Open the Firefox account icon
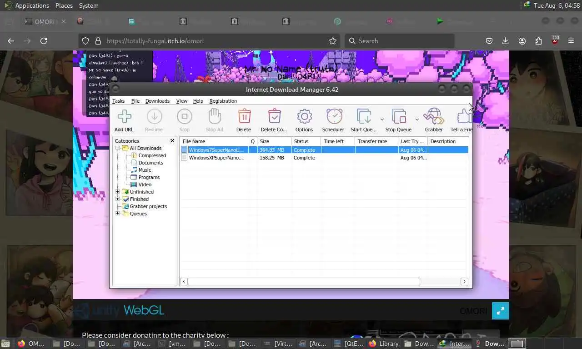The image size is (582, 349). pos(522,41)
